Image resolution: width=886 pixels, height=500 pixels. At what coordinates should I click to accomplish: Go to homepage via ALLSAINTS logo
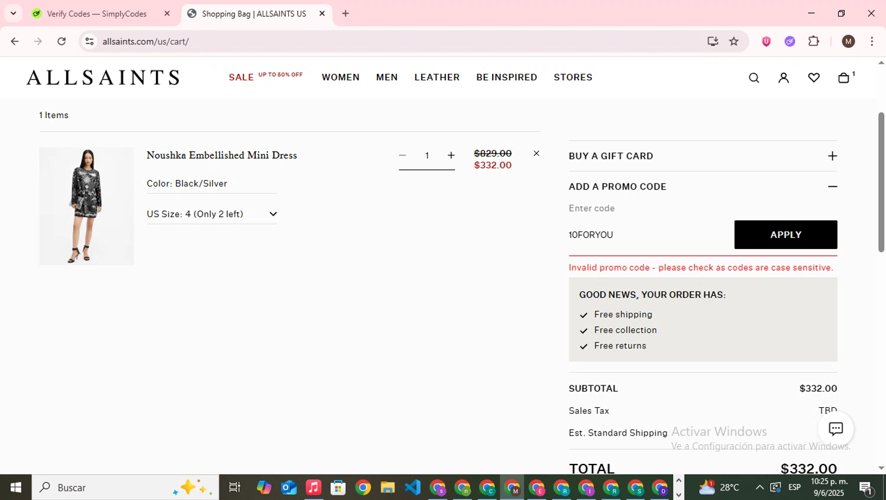click(x=103, y=77)
